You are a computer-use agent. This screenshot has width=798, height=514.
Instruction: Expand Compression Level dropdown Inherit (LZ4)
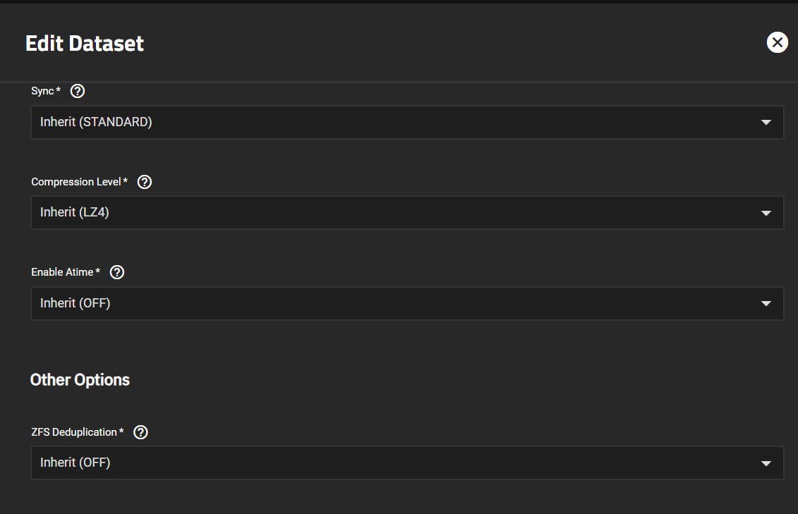[407, 212]
